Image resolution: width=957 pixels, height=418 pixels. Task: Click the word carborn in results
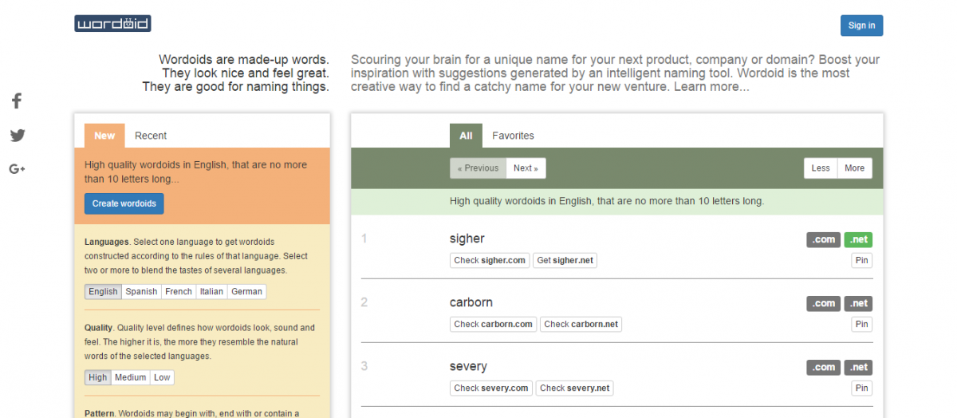pos(471,302)
